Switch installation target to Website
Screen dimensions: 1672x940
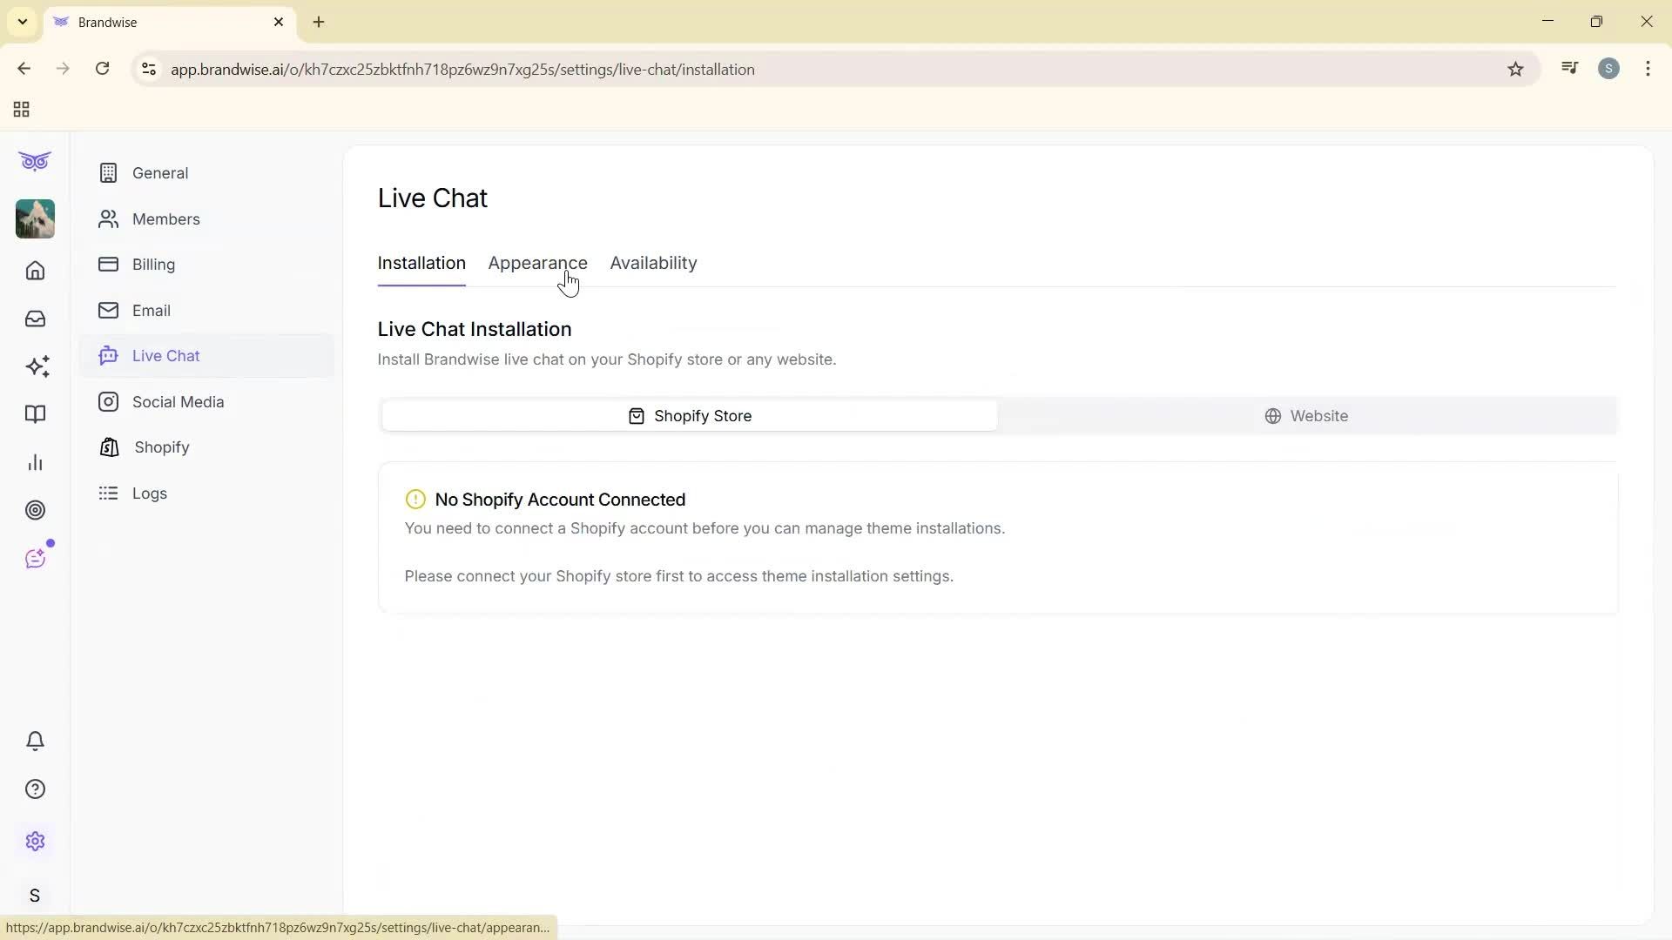tap(1307, 415)
